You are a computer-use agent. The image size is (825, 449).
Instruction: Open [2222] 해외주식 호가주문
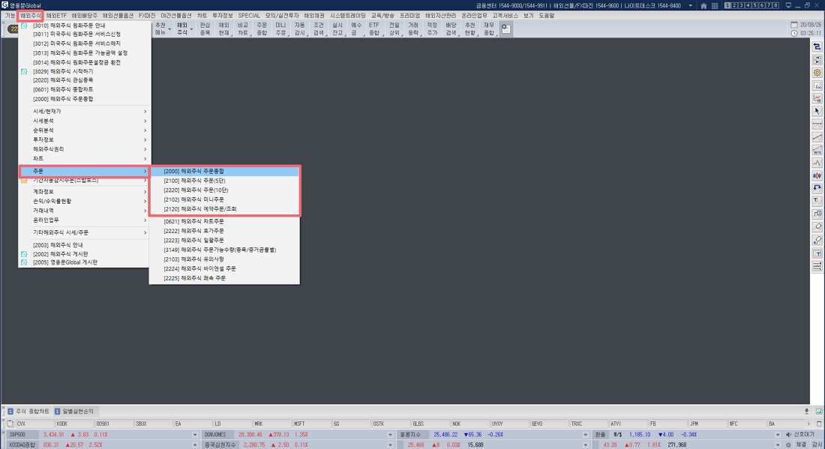click(225, 232)
